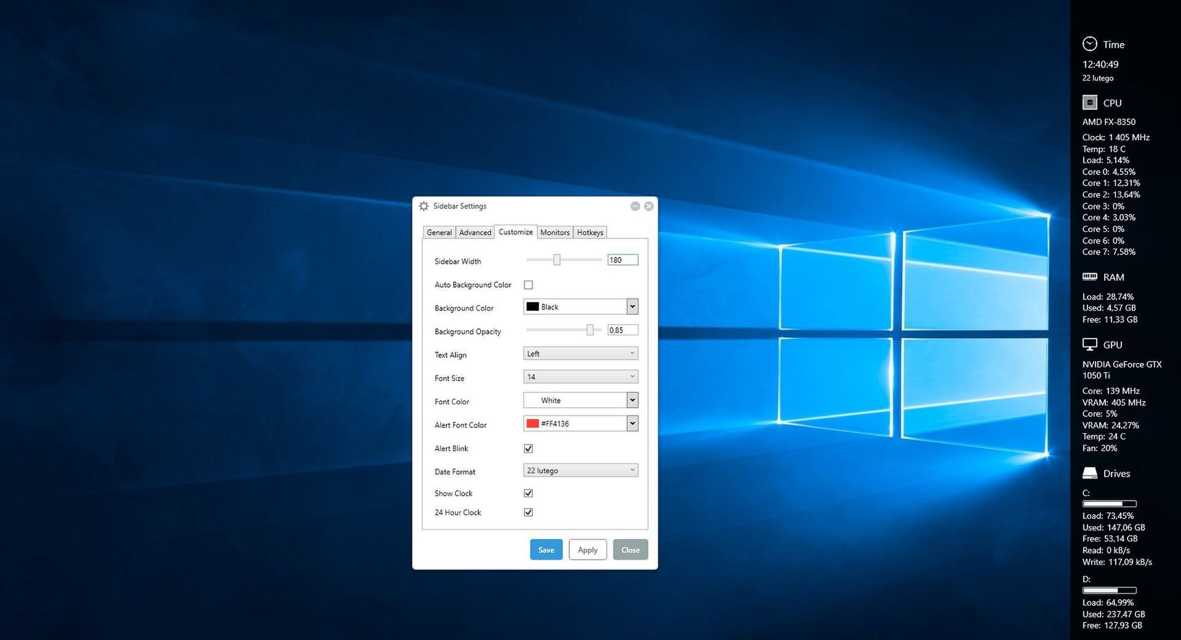The height and width of the screenshot is (640, 1181).
Task: Click the 'Load: 5,14%' CPU reading
Action: pyautogui.click(x=1105, y=160)
